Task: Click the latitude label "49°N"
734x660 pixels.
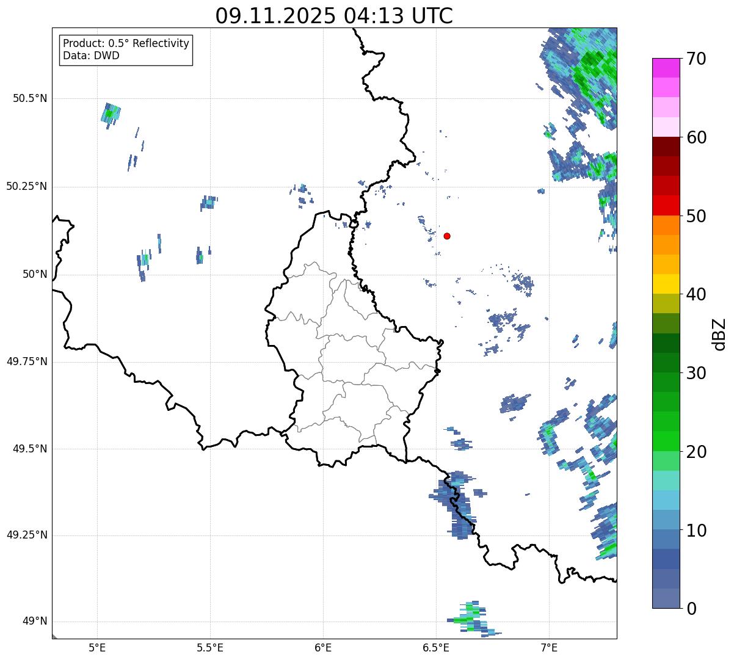Action: (35, 622)
